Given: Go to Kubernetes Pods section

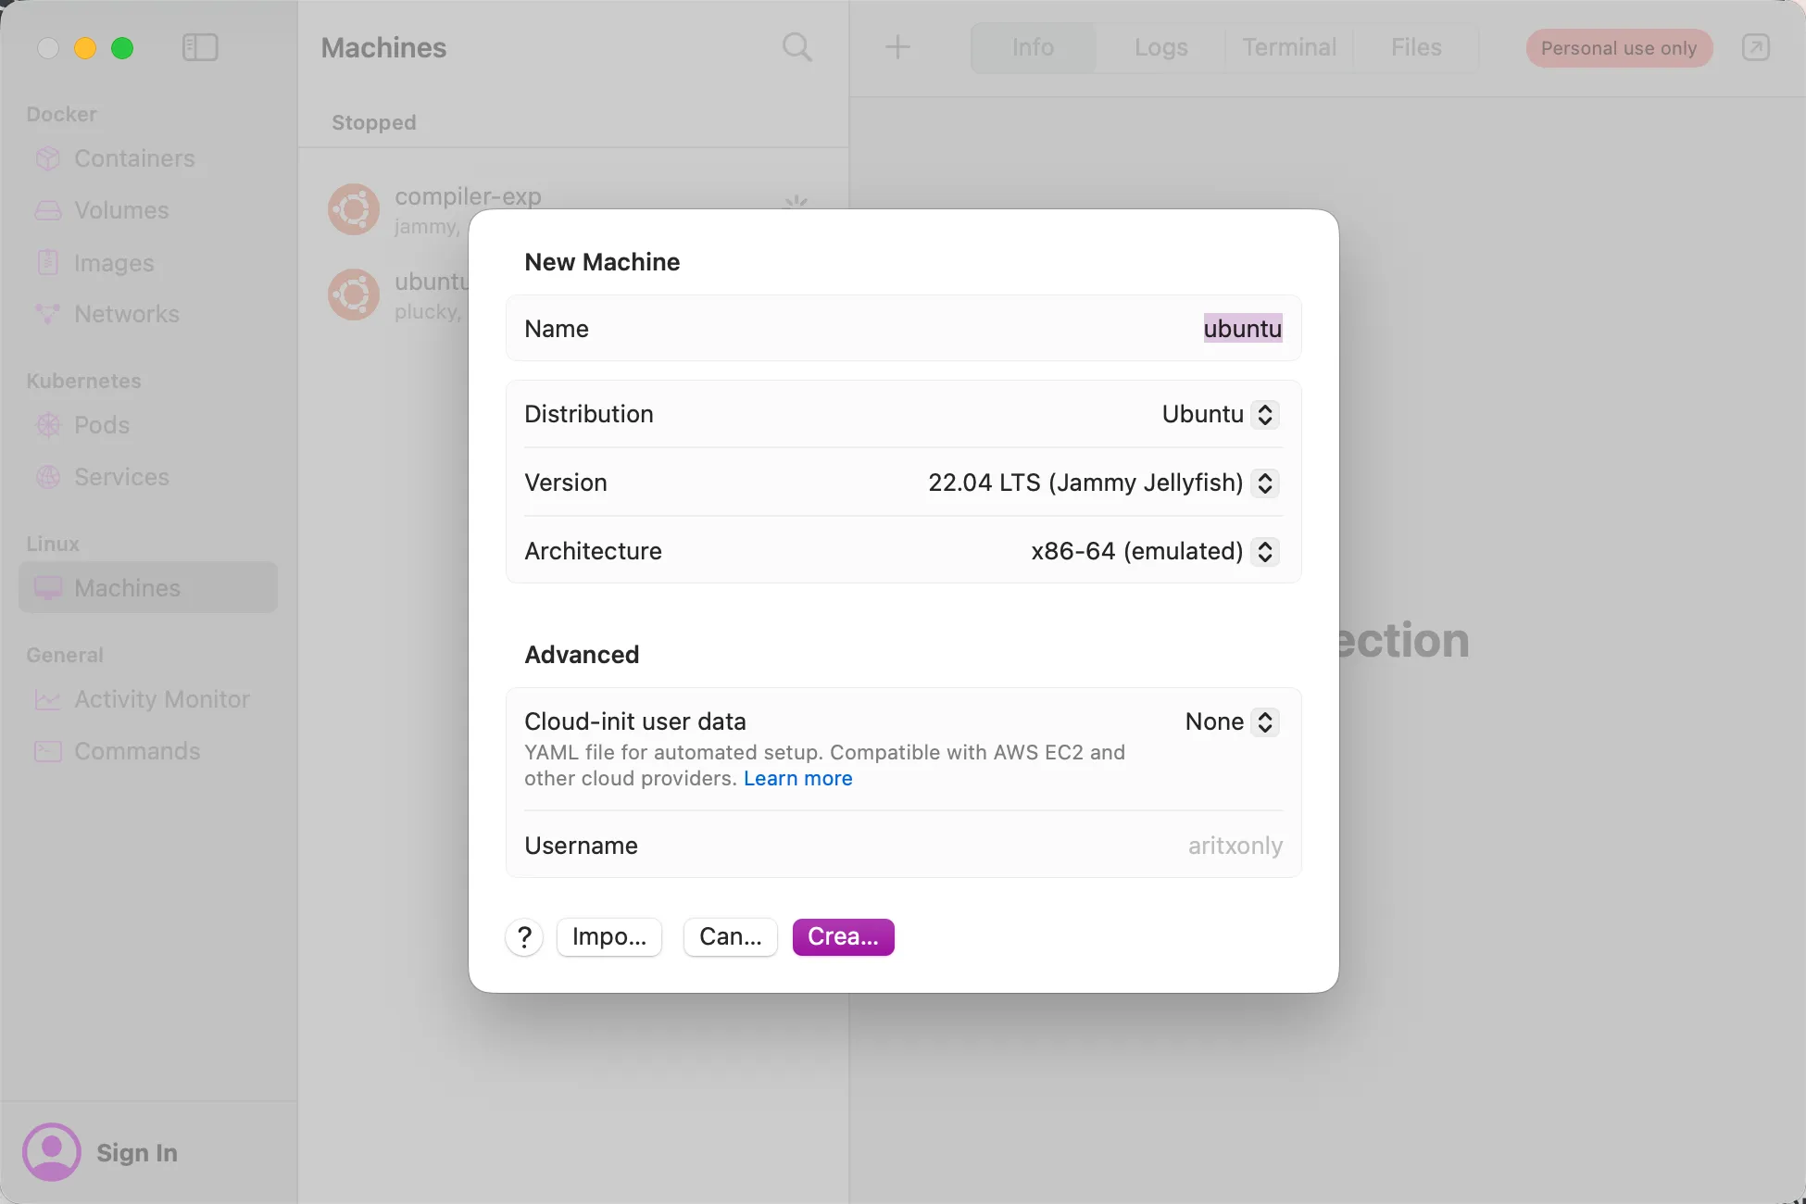Looking at the screenshot, I should tap(101, 425).
